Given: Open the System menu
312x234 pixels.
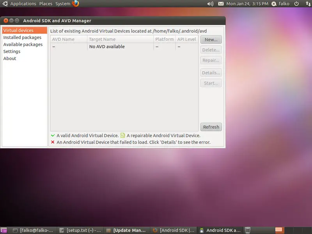Looking at the screenshot, I should (x=63, y=4).
